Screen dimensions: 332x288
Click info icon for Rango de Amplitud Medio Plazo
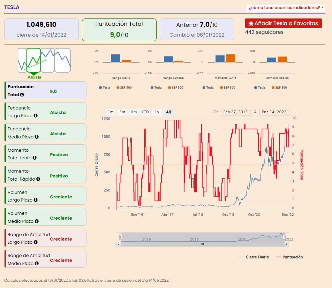click(x=37, y=263)
